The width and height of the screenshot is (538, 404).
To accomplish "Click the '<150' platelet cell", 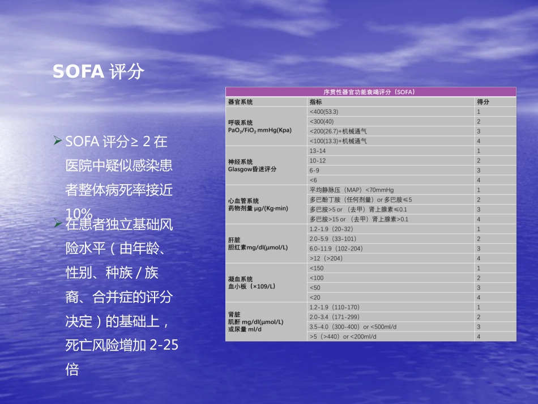I will point(390,269).
